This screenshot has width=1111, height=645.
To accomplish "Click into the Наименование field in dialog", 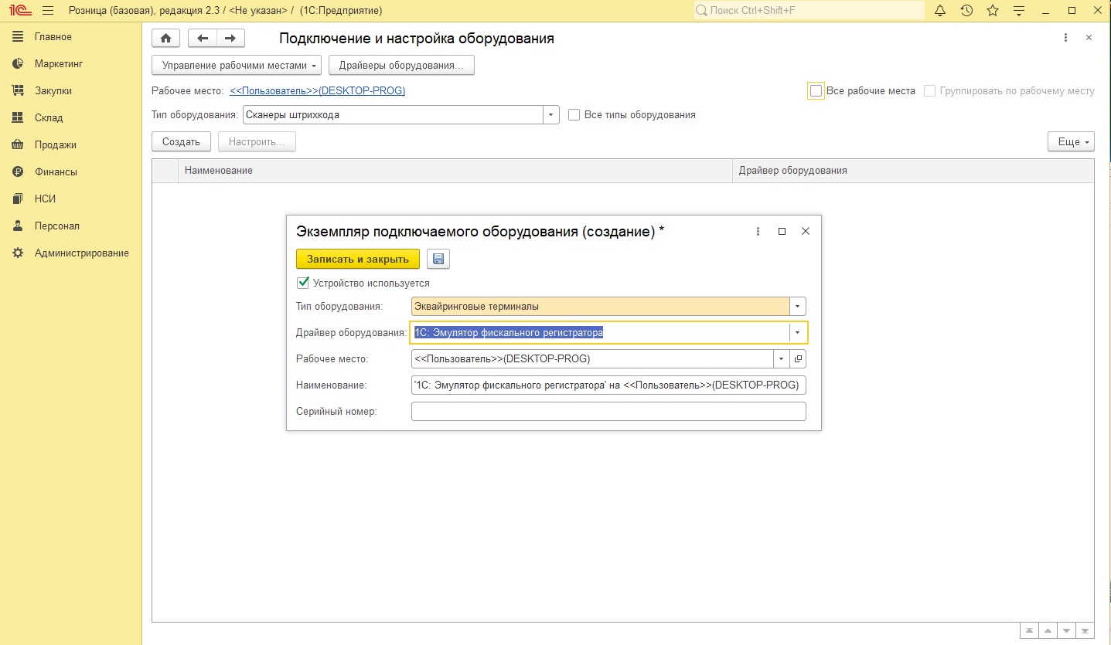I will [x=608, y=385].
